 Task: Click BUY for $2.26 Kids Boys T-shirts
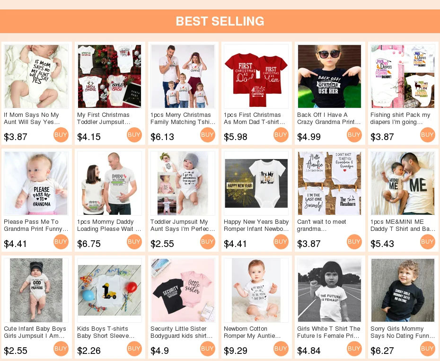[x=134, y=349]
